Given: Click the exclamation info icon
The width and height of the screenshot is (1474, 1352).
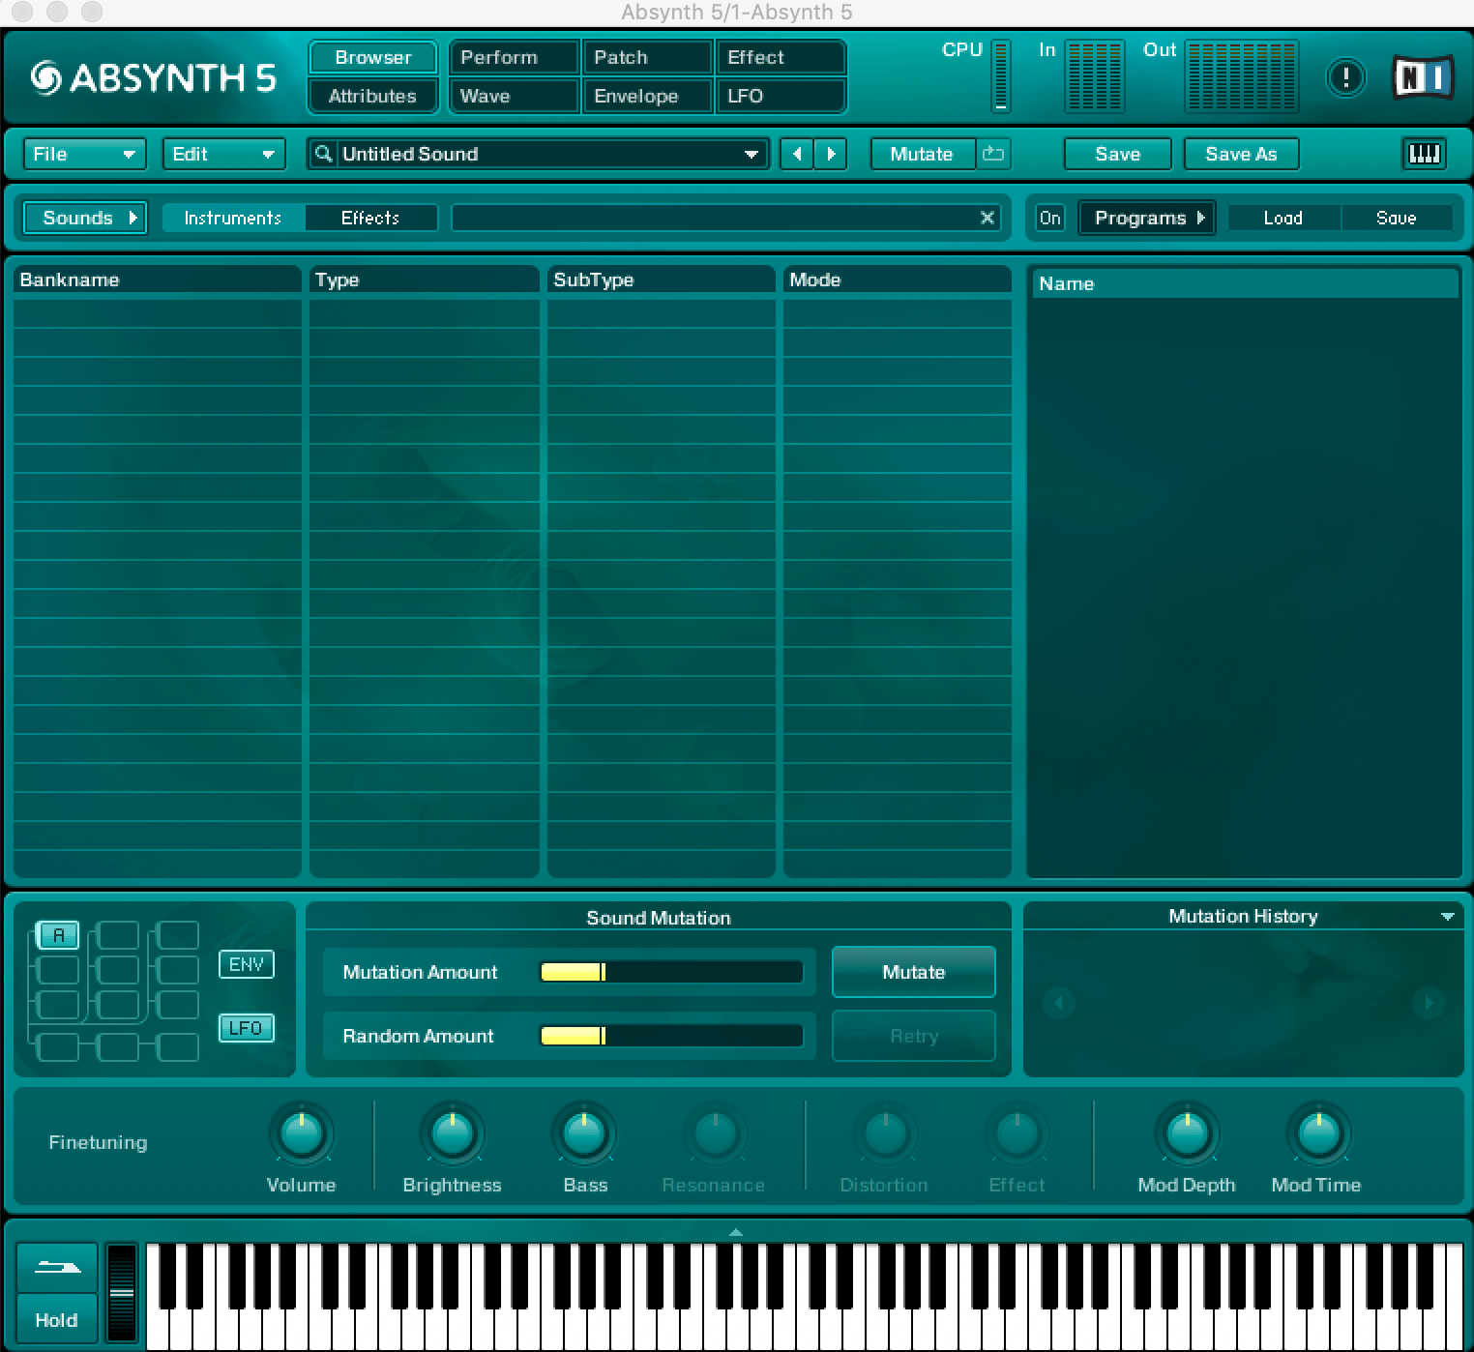Looking at the screenshot, I should (x=1345, y=78).
